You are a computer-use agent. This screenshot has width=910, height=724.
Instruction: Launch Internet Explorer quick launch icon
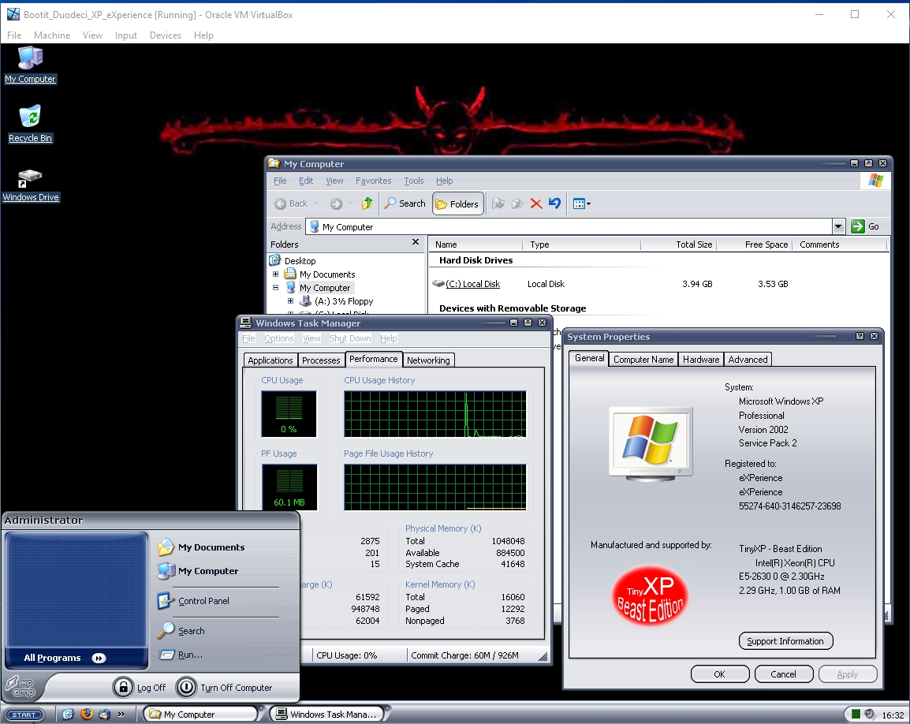(68, 714)
